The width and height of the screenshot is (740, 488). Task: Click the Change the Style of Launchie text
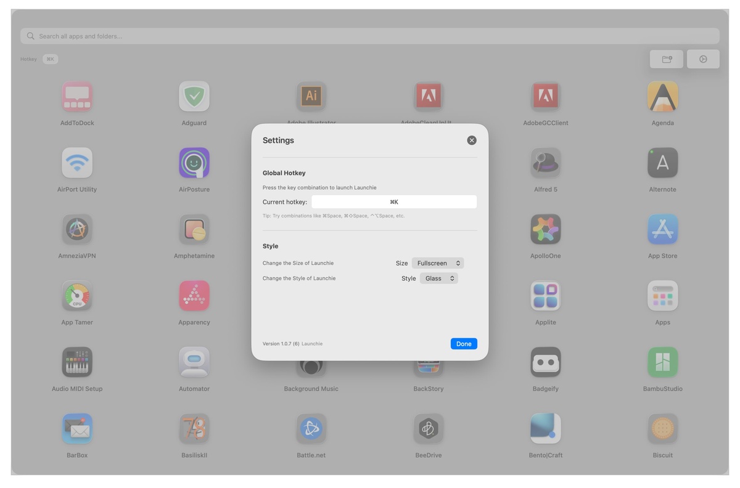(x=299, y=279)
